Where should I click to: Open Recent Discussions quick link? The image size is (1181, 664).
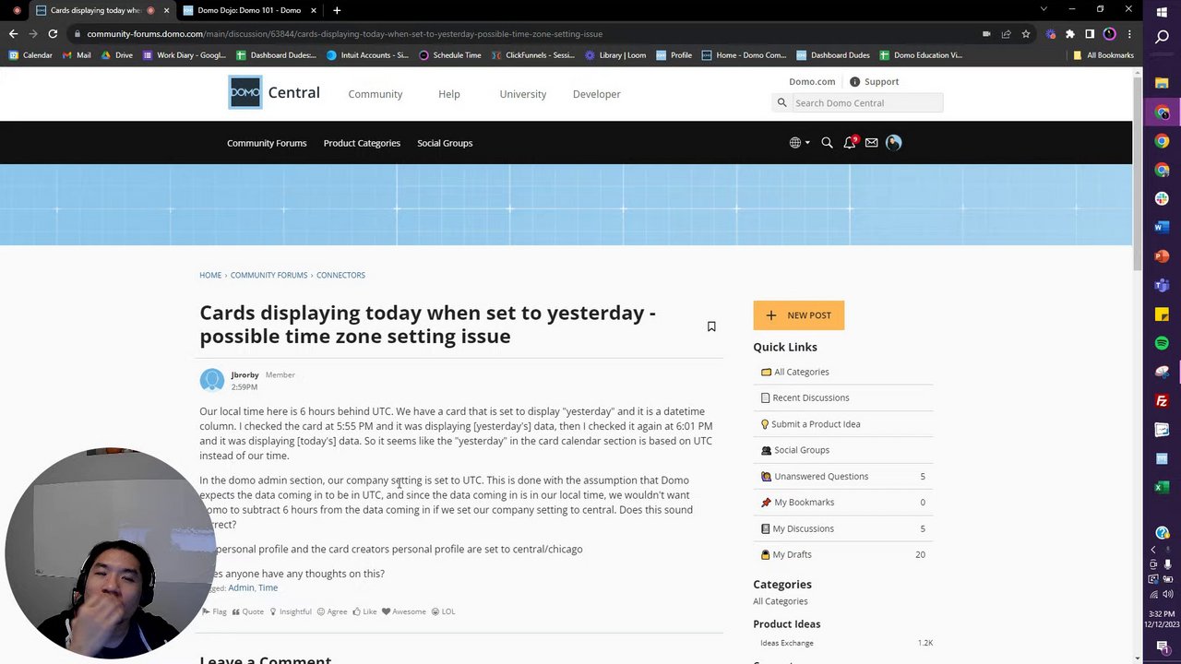point(810,397)
